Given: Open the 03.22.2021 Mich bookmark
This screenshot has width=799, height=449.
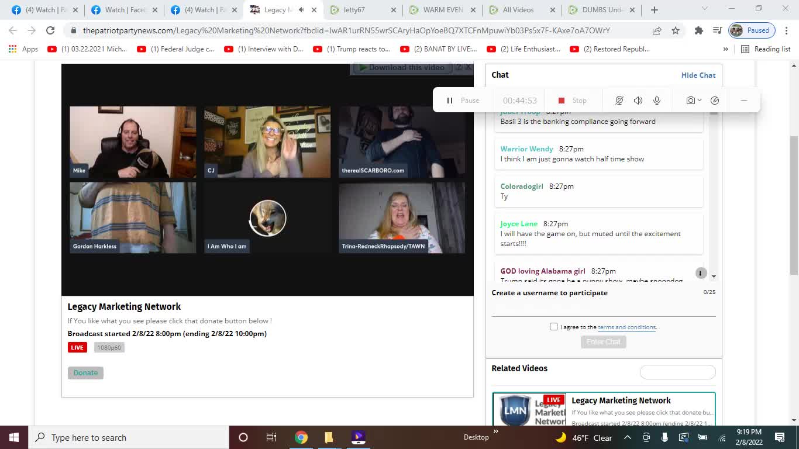Looking at the screenshot, I should [87, 49].
